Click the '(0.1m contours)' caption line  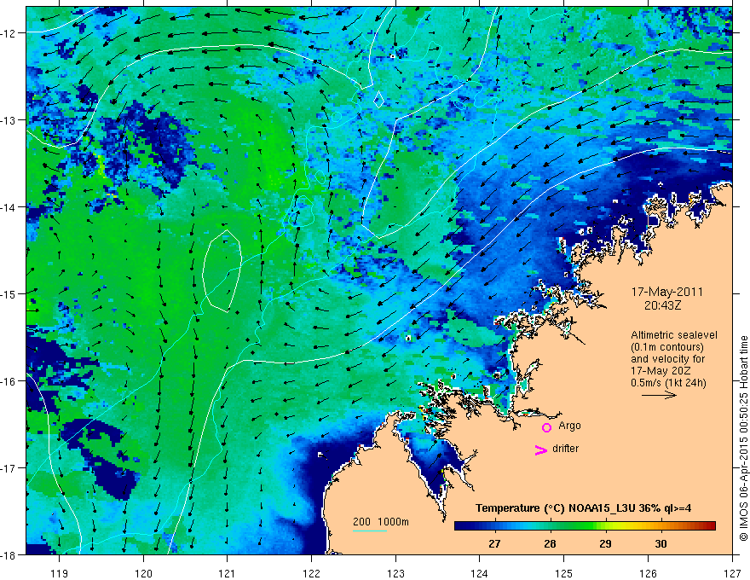tap(667, 347)
